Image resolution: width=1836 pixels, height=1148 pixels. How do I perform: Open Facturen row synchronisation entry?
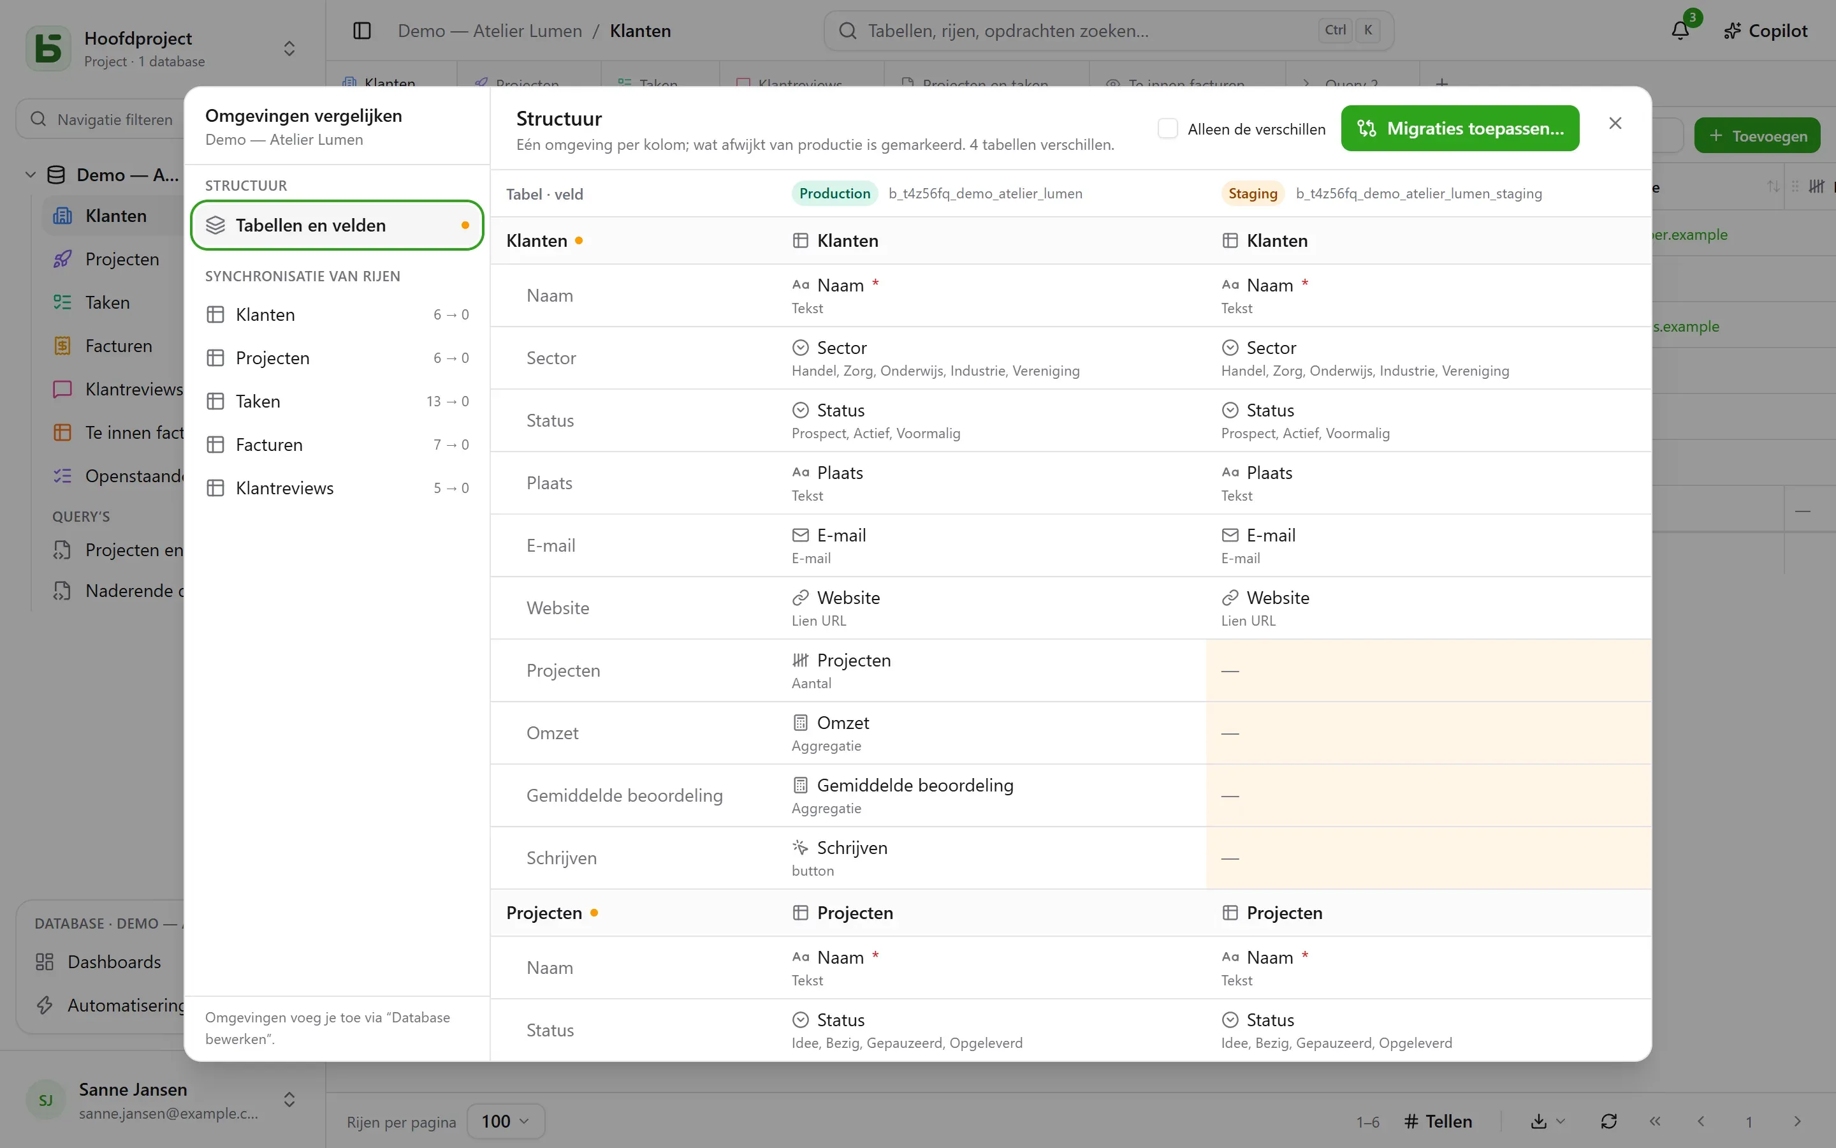337,444
